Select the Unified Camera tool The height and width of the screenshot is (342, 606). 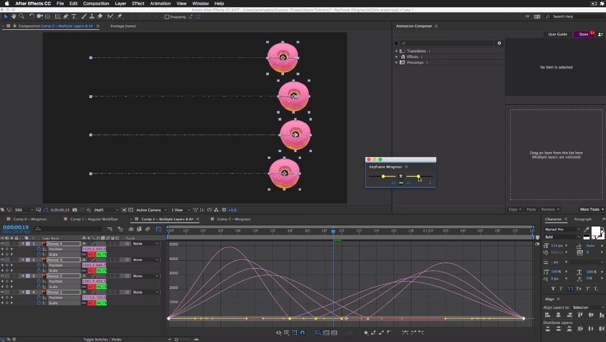tap(39, 16)
